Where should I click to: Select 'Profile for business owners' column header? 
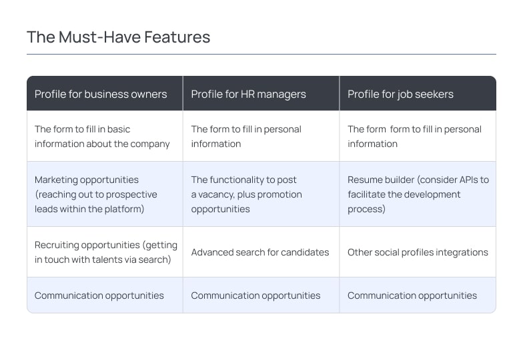pos(105,93)
